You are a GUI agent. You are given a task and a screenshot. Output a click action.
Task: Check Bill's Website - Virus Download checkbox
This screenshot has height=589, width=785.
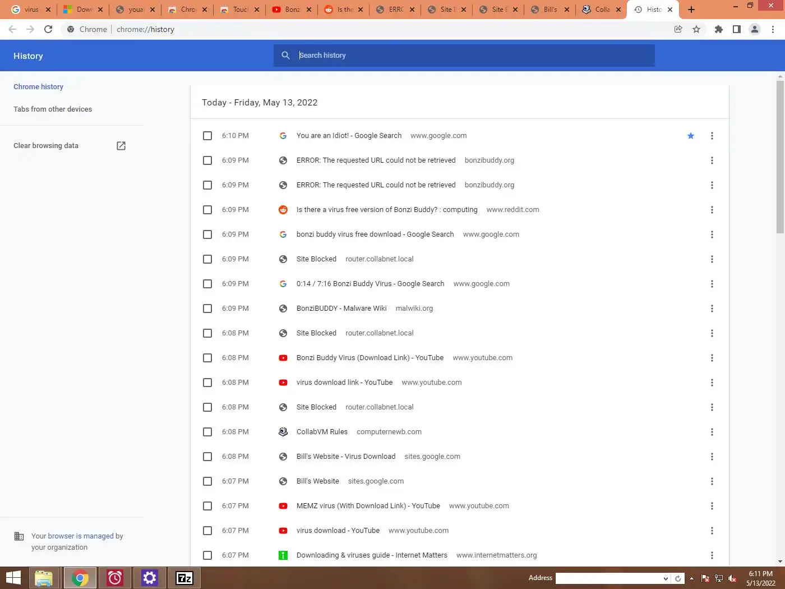[207, 457]
